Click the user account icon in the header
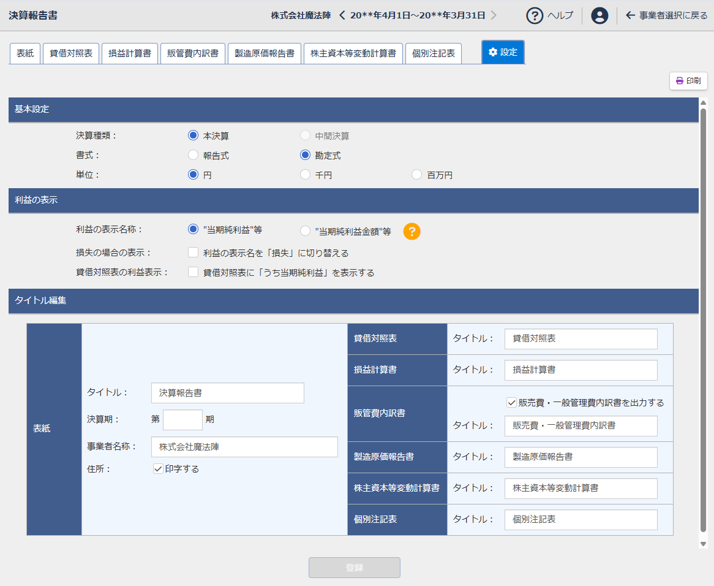Image resolution: width=714 pixels, height=586 pixels. [x=599, y=16]
